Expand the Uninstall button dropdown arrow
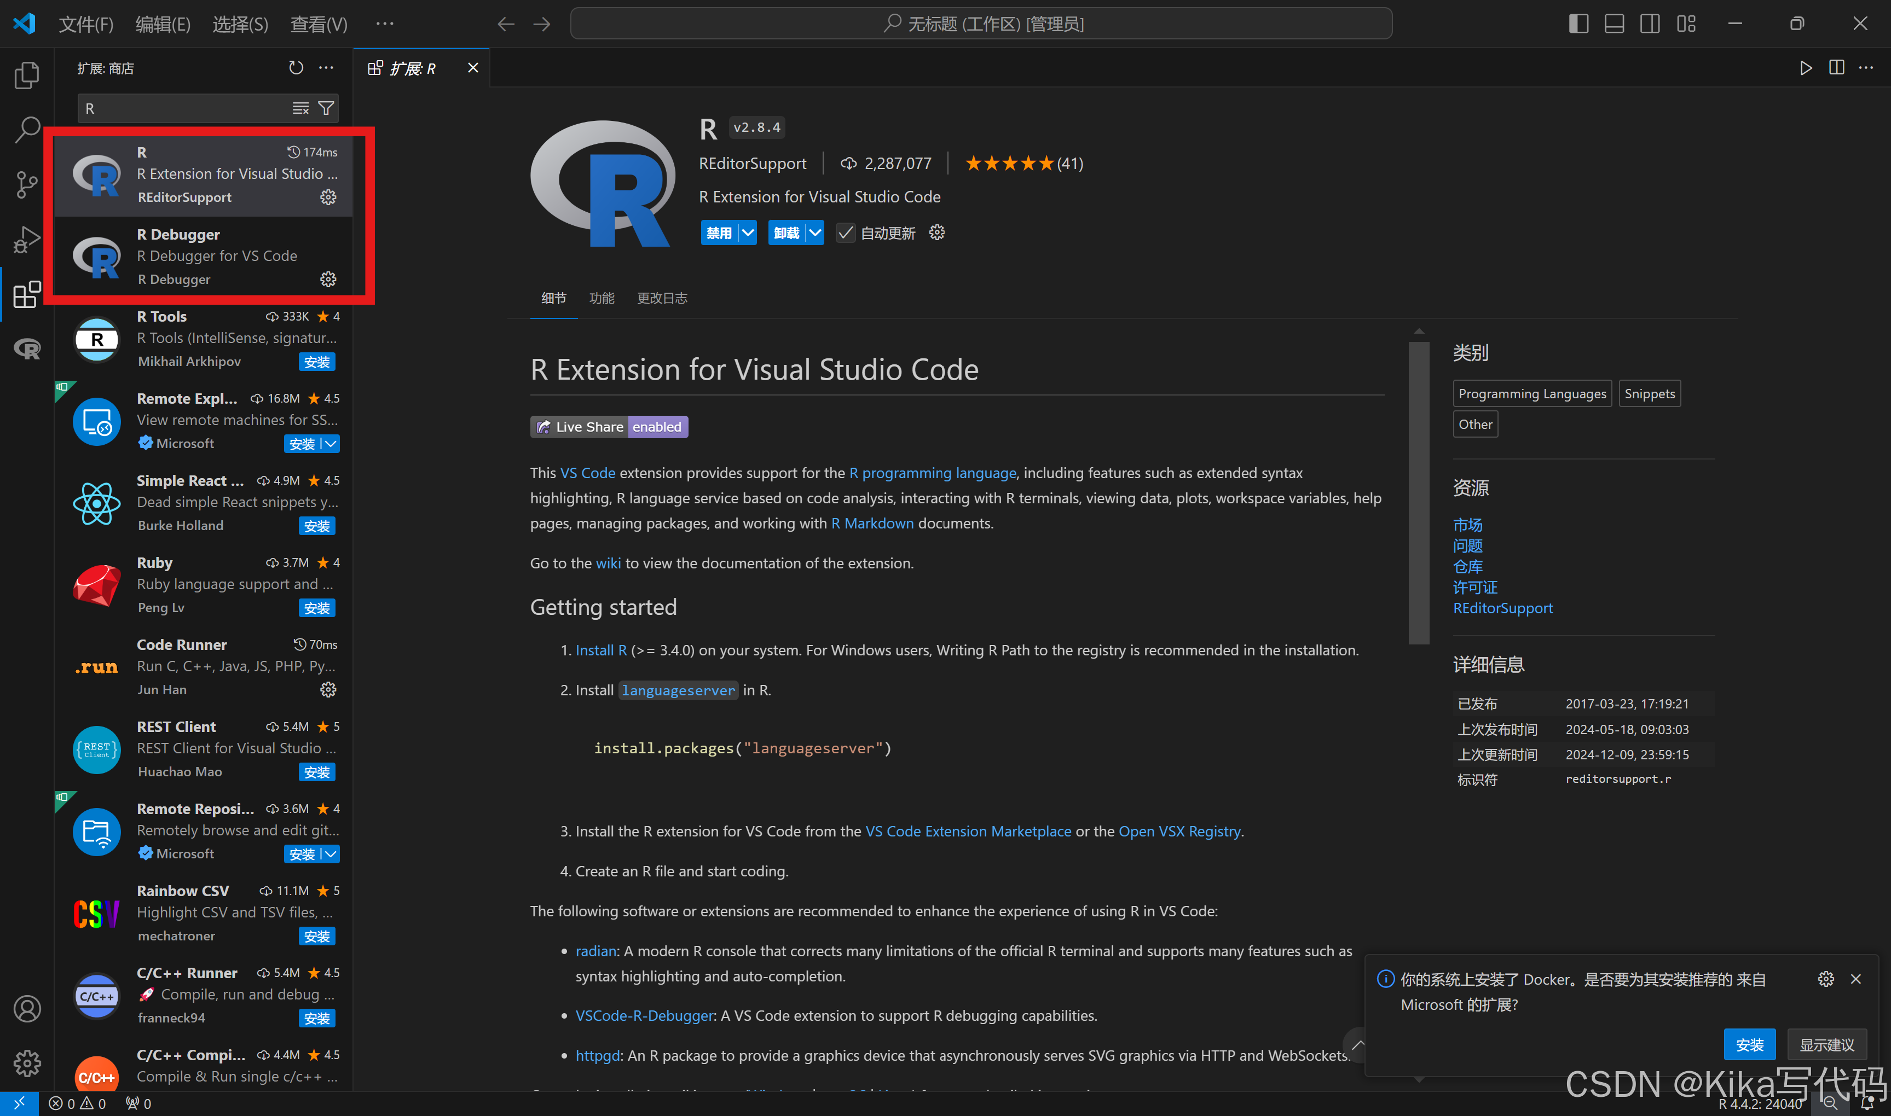The height and width of the screenshot is (1116, 1891). tap(814, 233)
